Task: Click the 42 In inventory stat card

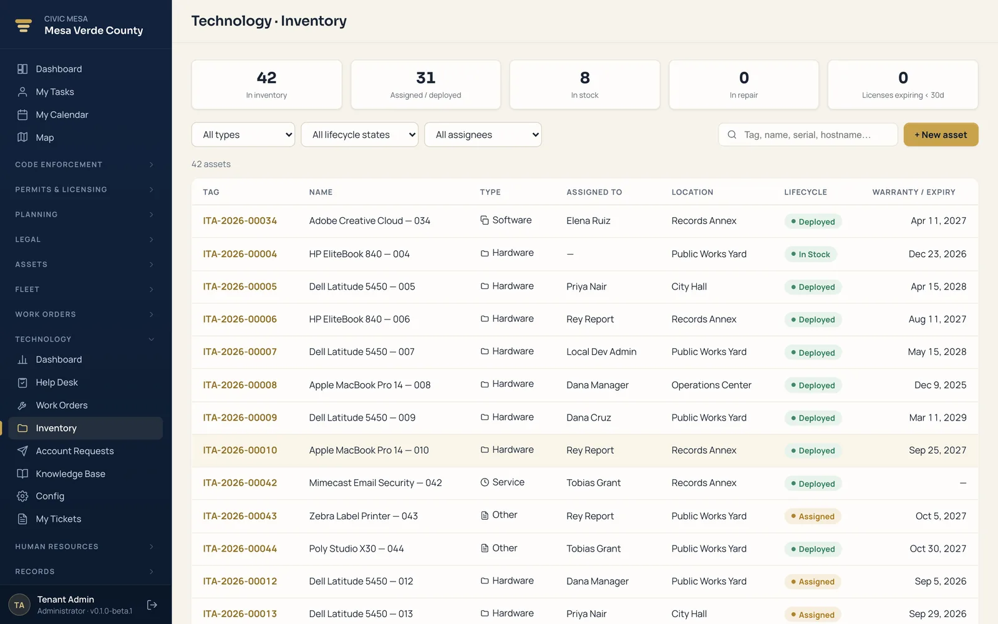Action: coord(266,85)
